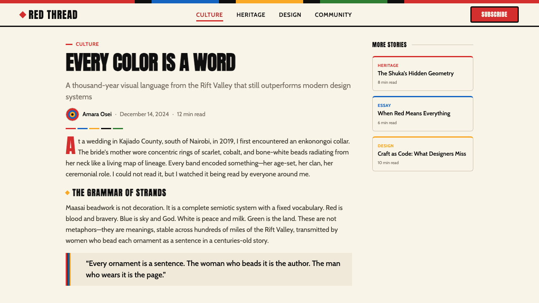The image size is (539, 303).
Task: Click the Every Color Is a Word headline
Action: pyautogui.click(x=150, y=63)
